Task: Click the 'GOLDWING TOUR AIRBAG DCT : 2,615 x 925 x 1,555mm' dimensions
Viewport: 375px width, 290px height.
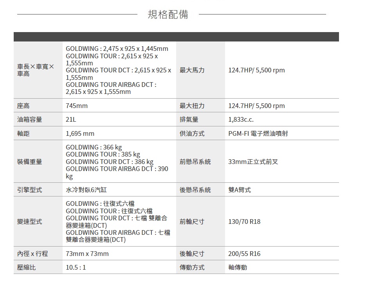Action: coord(111,88)
